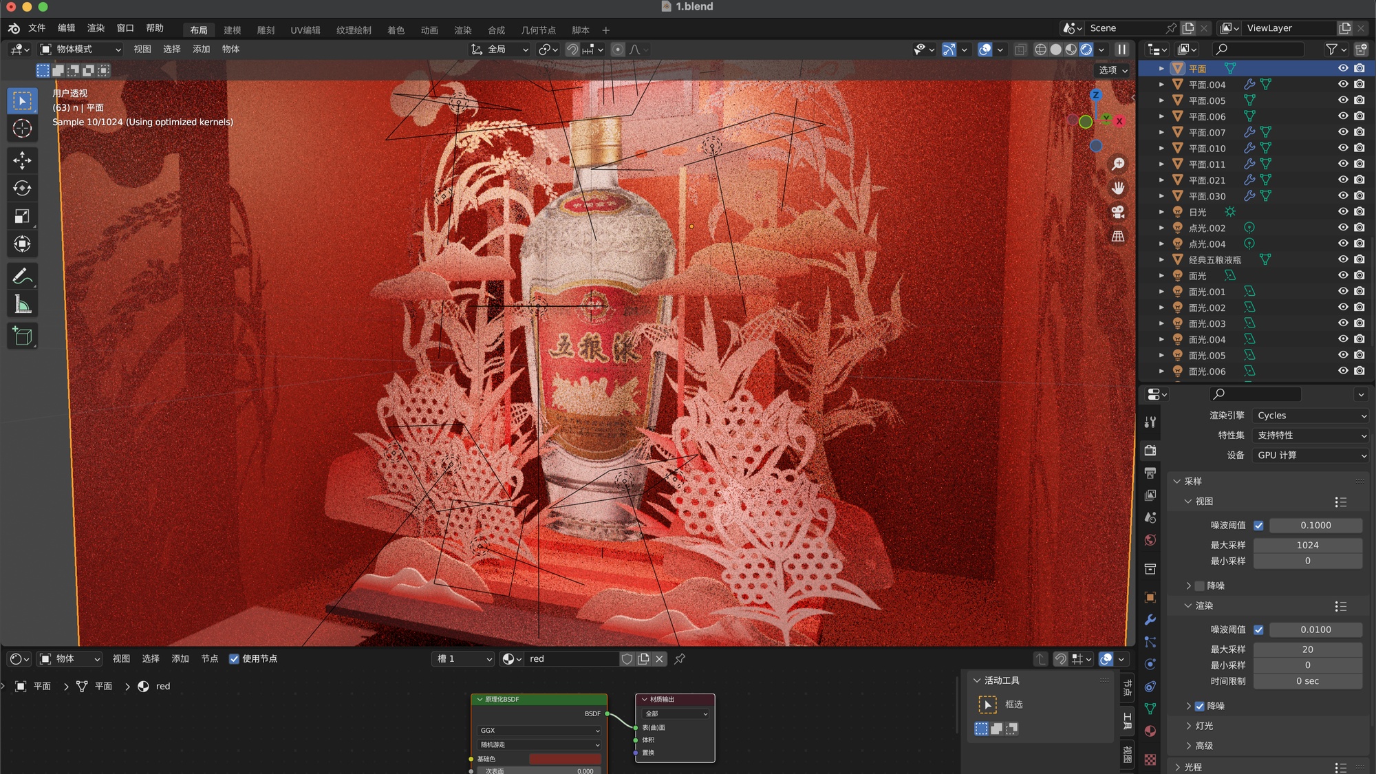Open the Material properties tab
1376x774 pixels.
tap(1150, 731)
